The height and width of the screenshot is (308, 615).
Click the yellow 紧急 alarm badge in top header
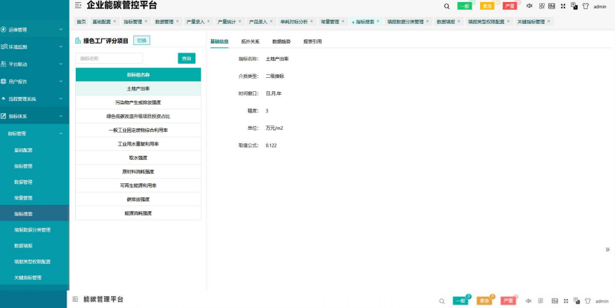click(487, 6)
